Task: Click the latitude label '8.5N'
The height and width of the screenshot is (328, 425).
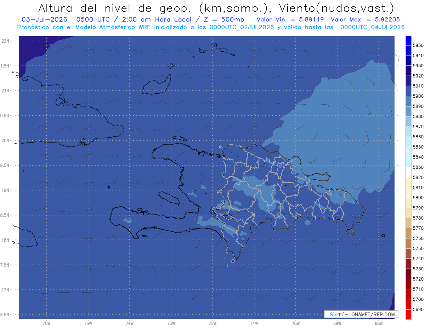Action: tap(5, 215)
